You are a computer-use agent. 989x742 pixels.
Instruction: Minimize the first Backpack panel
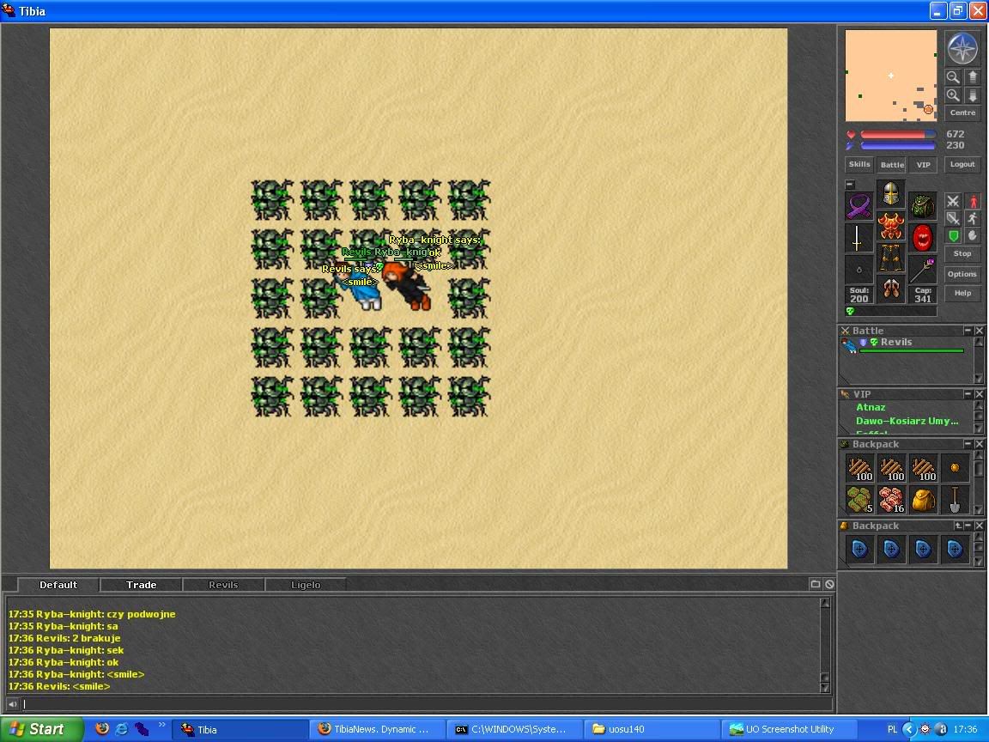pos(968,444)
